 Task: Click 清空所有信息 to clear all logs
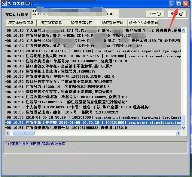pyautogui.click(x=51, y=23)
